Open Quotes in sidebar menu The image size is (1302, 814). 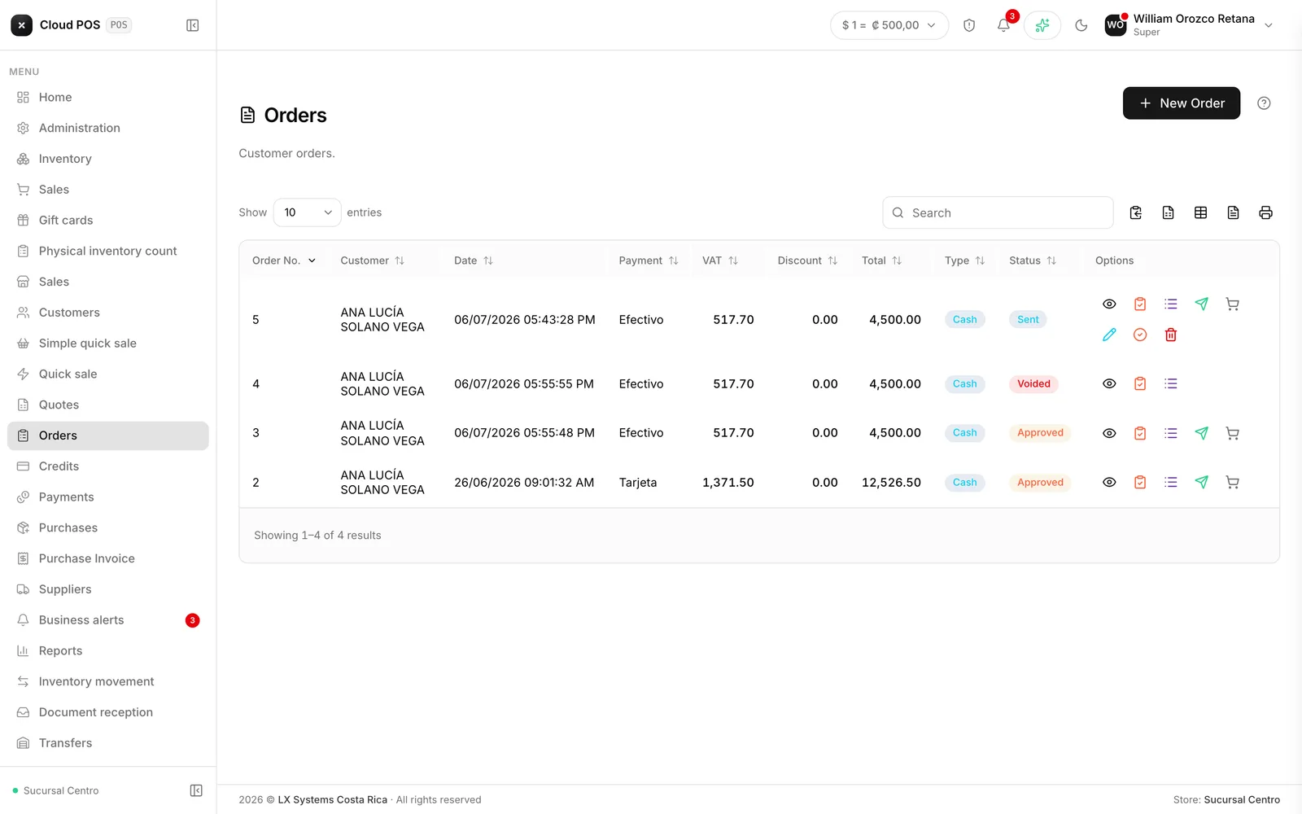coord(108,405)
